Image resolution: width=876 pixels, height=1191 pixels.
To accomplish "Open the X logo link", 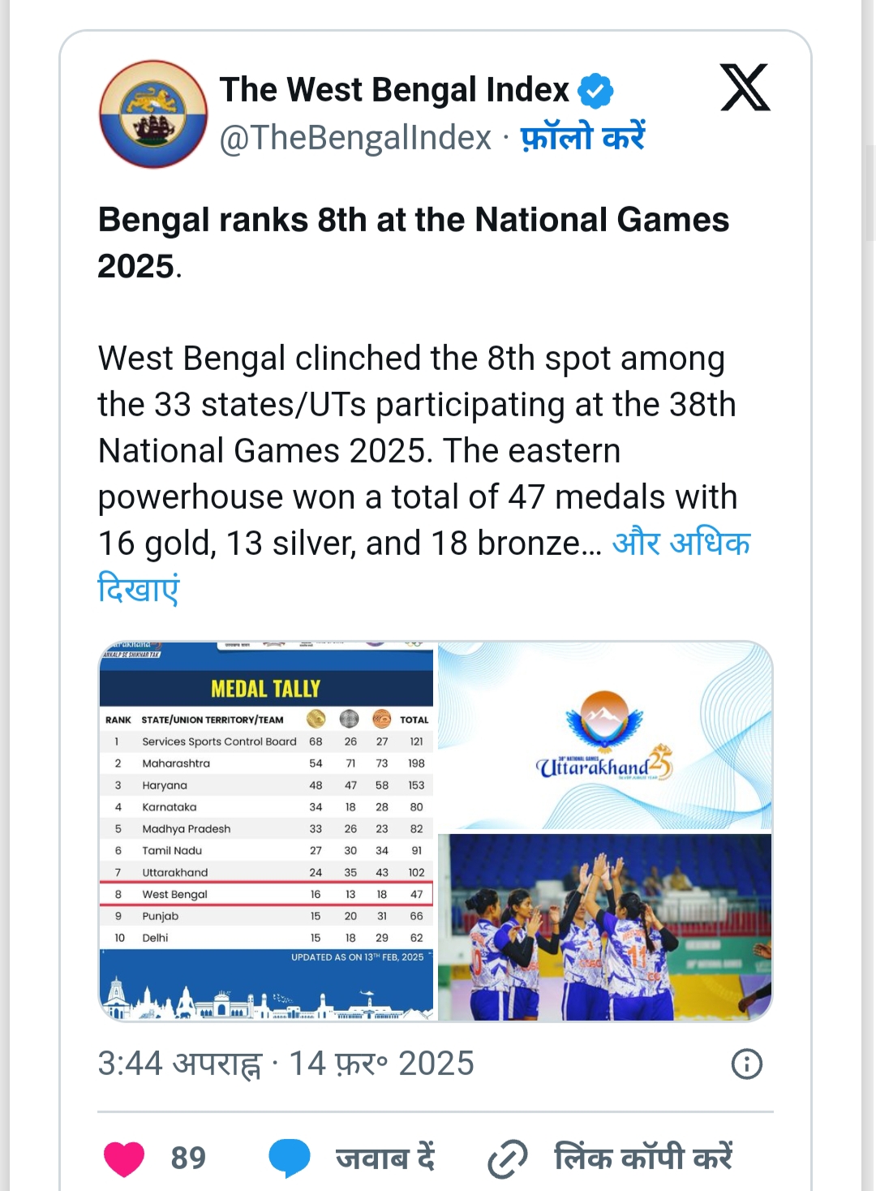I will 745,88.
